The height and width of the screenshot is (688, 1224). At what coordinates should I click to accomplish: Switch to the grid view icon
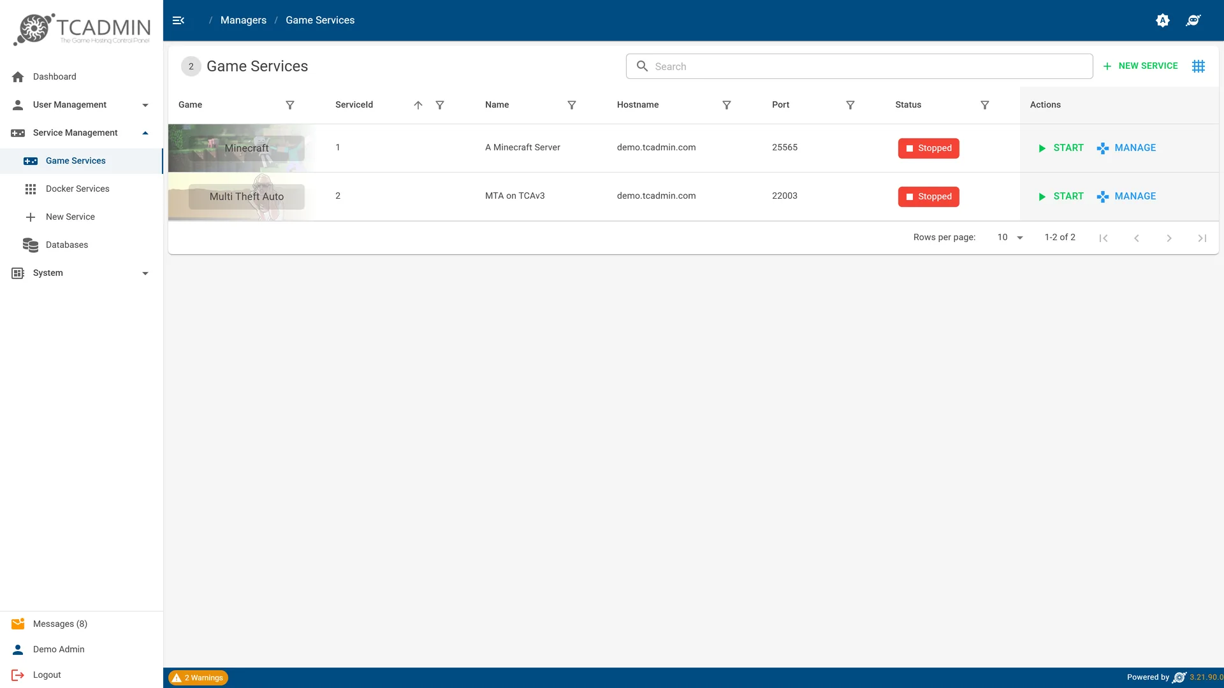[x=1198, y=66]
